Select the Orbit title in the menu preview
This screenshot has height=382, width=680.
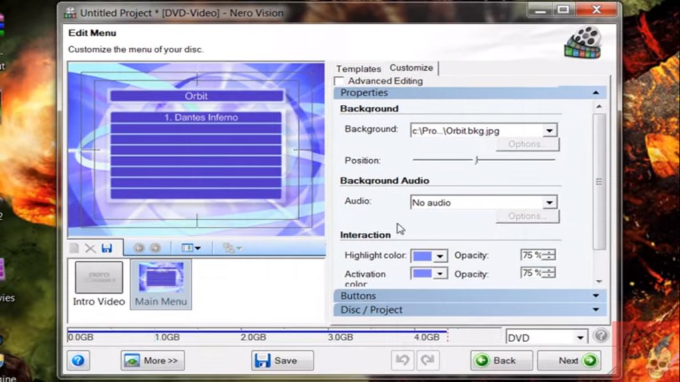tap(197, 96)
